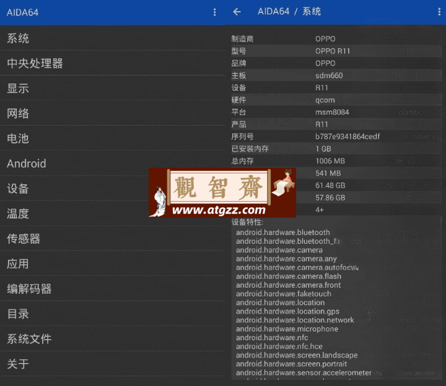Open the Android category

[x=113, y=163]
